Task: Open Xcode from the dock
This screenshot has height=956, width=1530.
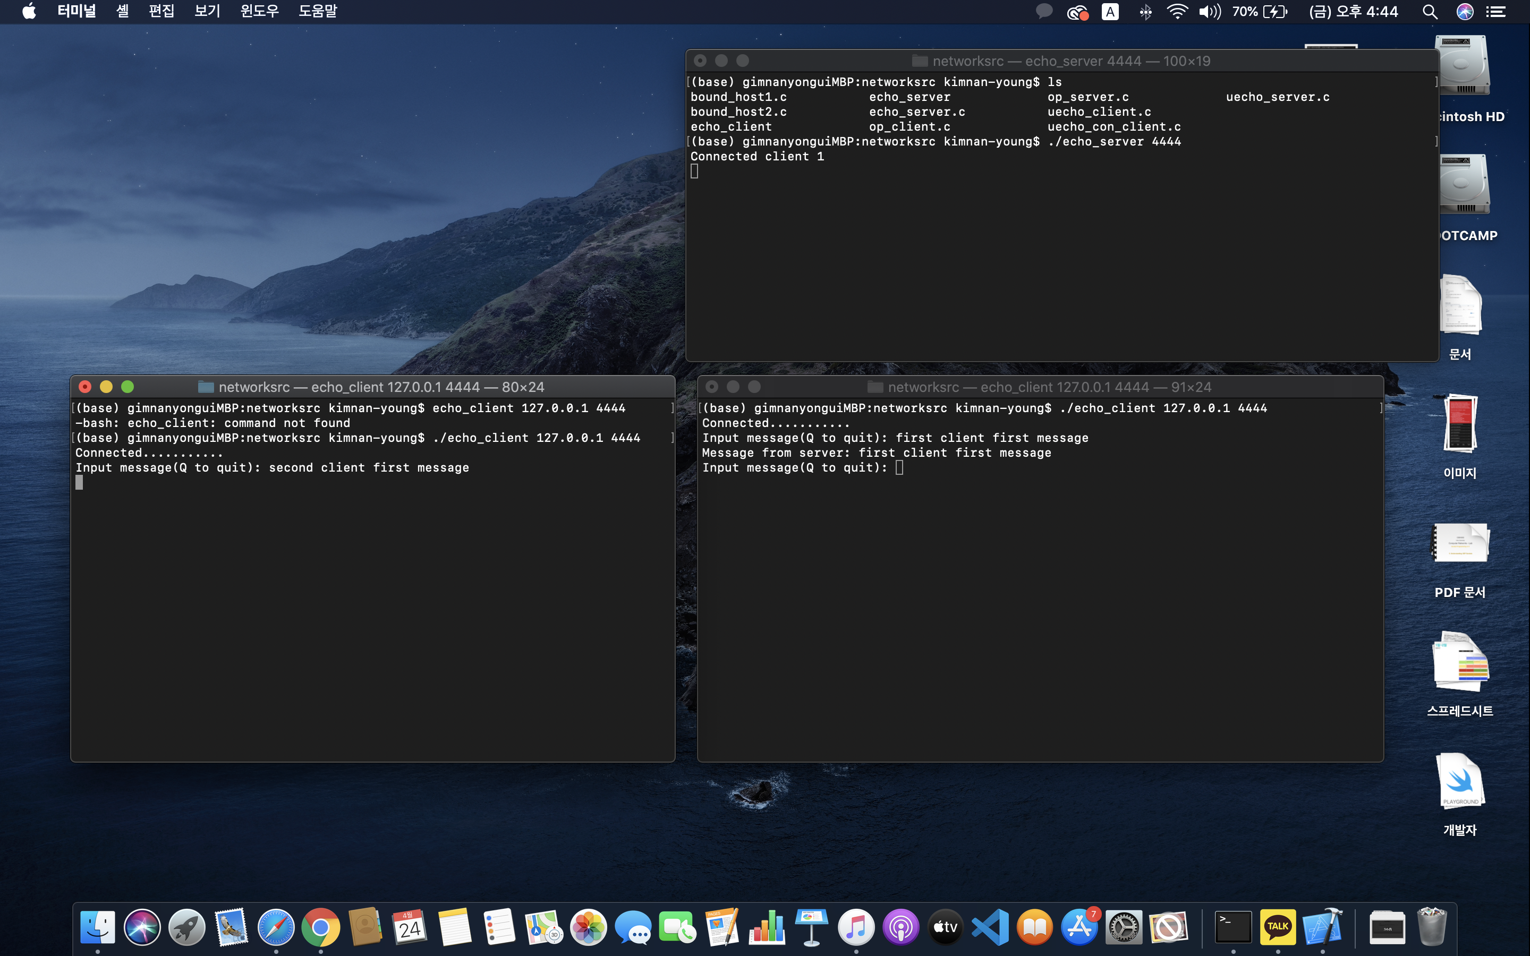Action: pos(1322,927)
